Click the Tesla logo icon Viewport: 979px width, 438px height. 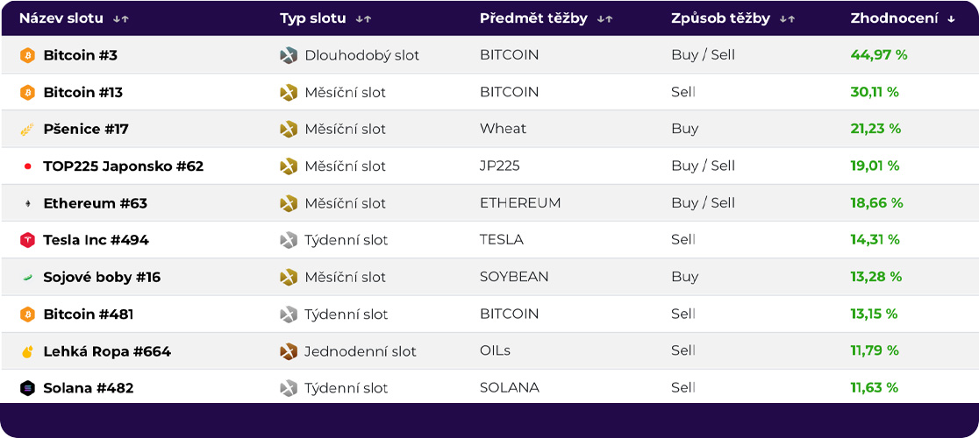pos(27,240)
